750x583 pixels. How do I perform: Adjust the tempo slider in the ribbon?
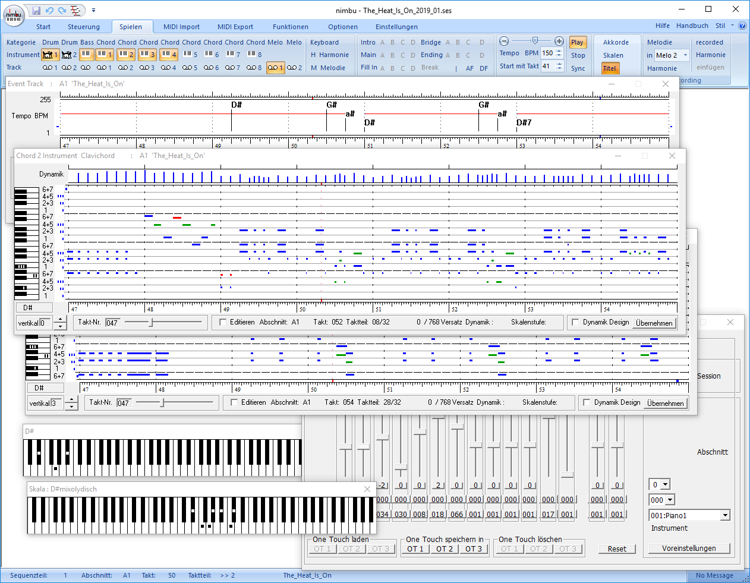(x=535, y=40)
